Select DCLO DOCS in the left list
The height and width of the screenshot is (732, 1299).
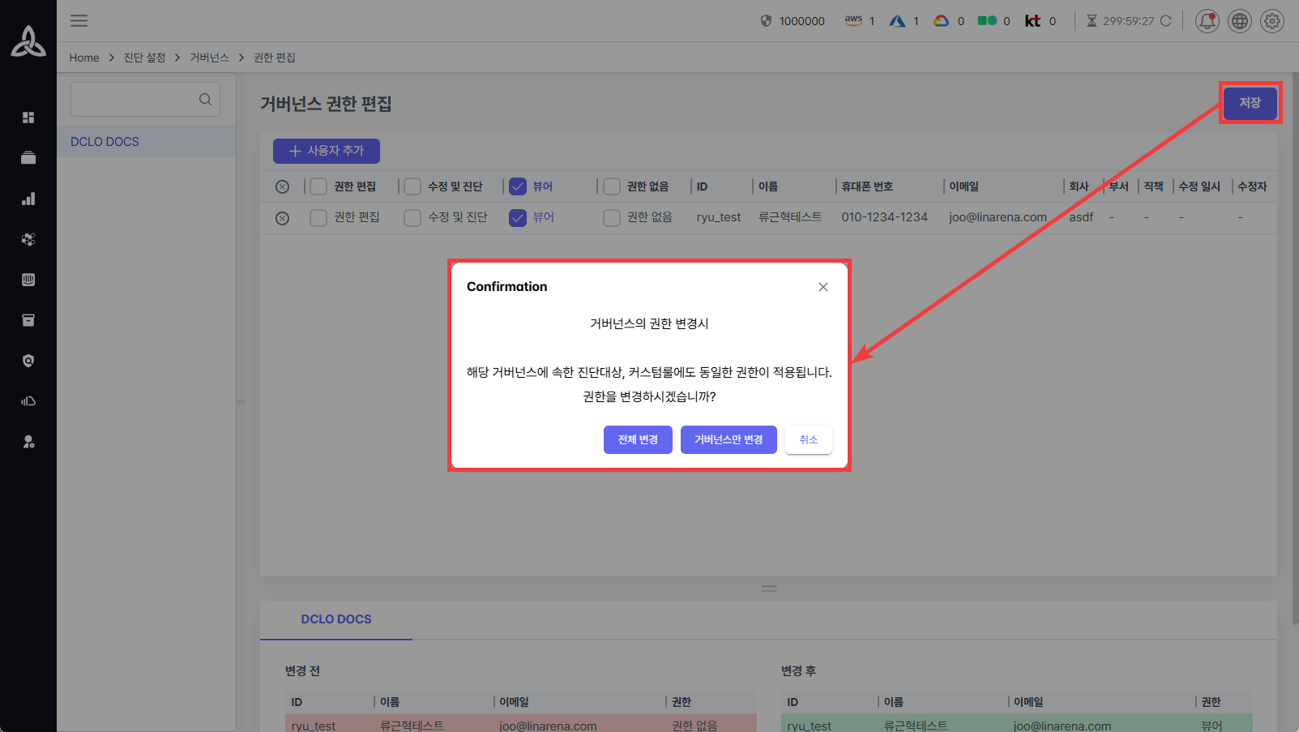pos(105,142)
